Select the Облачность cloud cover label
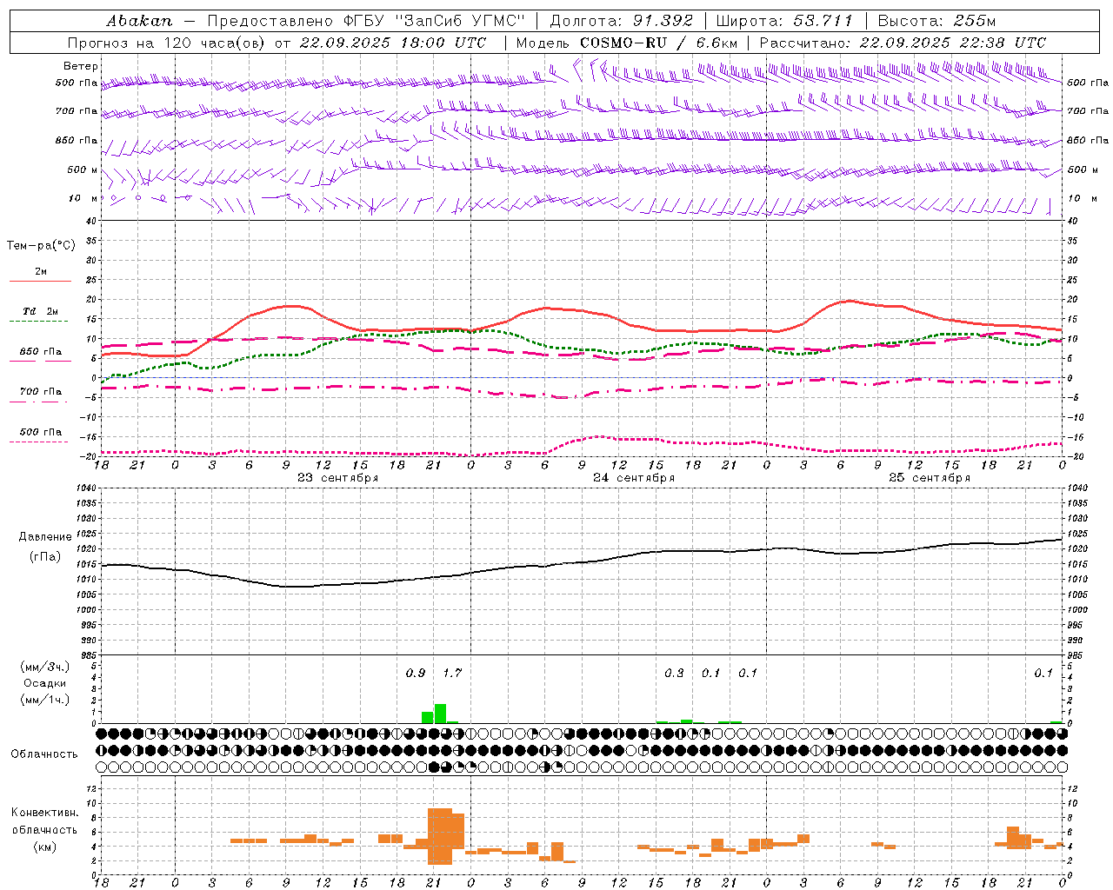 pyautogui.click(x=44, y=754)
